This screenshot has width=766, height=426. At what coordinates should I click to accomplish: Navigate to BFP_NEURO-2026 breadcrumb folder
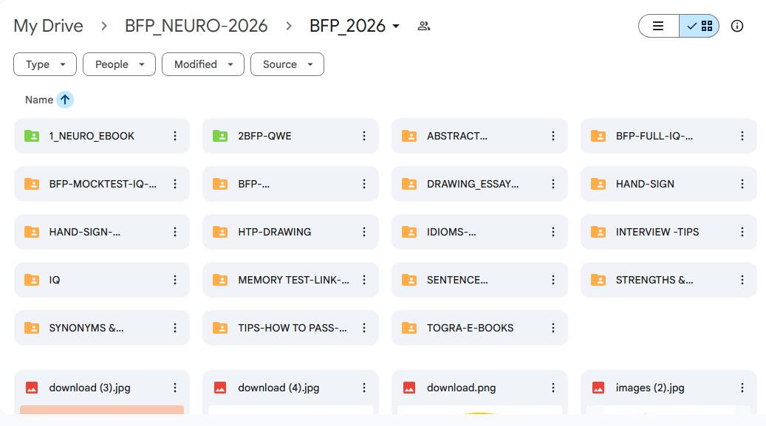point(196,26)
